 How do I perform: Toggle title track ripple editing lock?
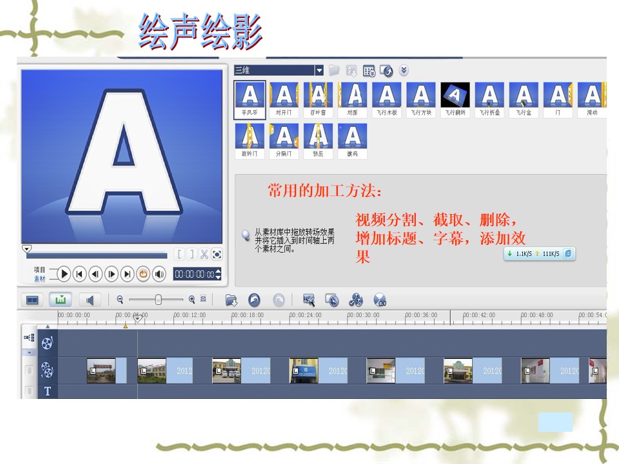[x=29, y=391]
